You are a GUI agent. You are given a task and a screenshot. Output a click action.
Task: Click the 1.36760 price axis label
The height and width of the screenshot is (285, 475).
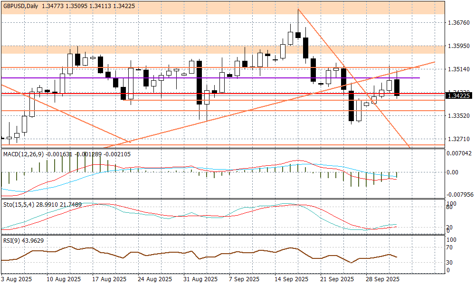(459, 22)
